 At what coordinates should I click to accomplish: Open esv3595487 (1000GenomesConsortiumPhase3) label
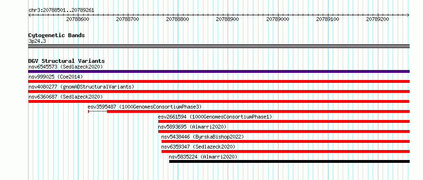coord(144,107)
